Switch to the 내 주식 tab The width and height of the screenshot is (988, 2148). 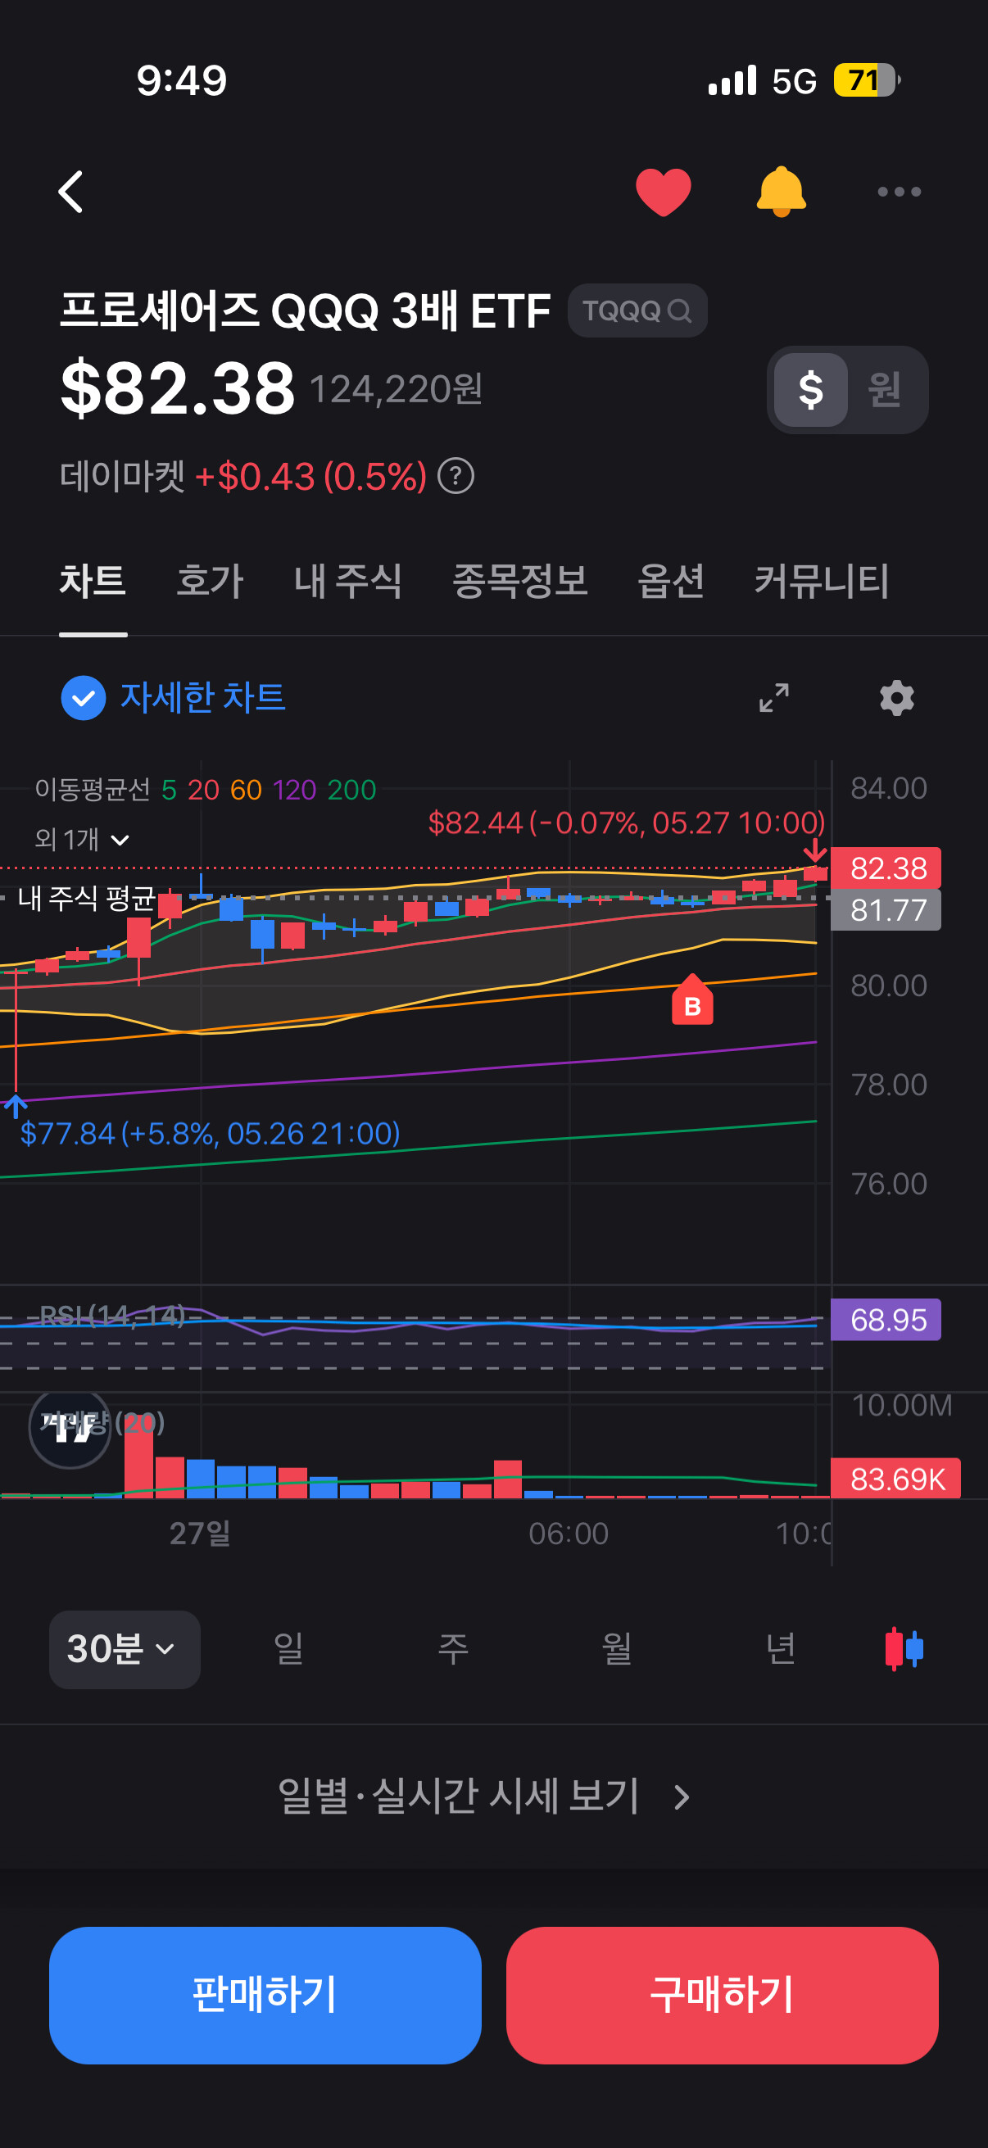point(347,580)
